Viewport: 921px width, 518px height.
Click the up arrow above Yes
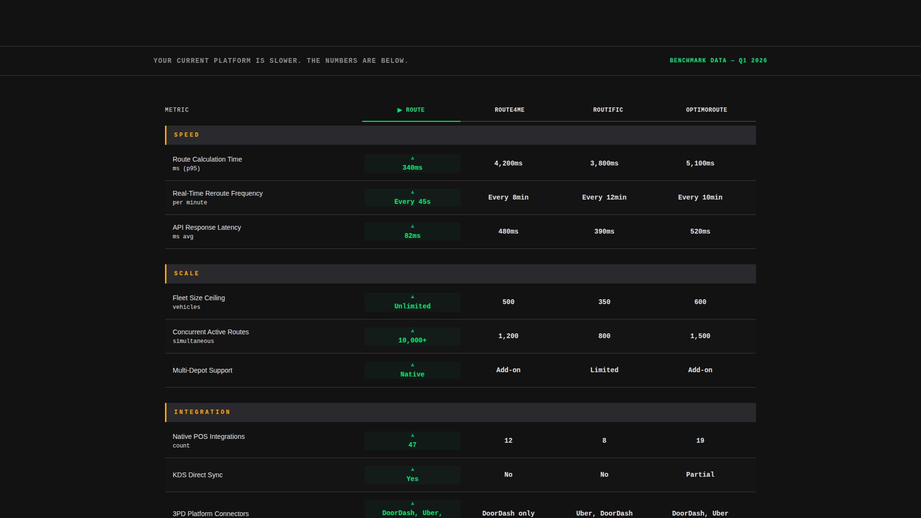(x=413, y=470)
